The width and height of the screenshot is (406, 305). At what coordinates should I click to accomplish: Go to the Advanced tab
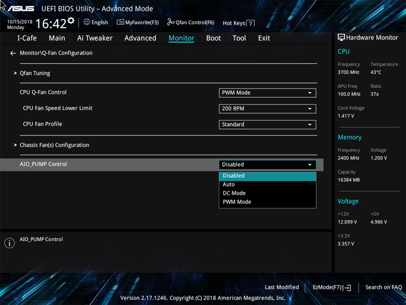point(140,38)
